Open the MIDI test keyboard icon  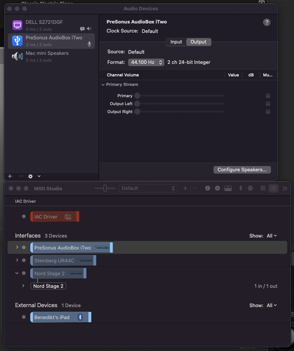point(228,188)
